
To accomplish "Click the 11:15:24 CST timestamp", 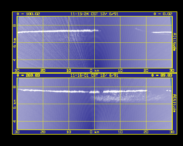I will 94,14.
